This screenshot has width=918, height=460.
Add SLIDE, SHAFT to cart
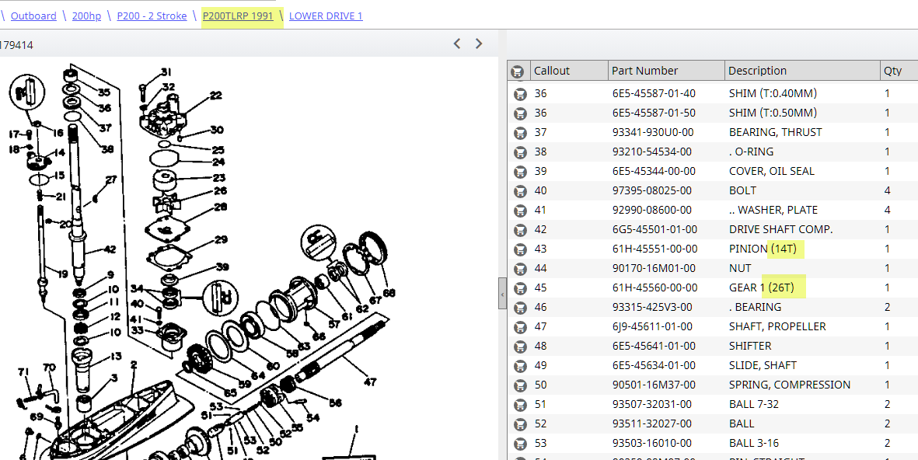(x=520, y=366)
